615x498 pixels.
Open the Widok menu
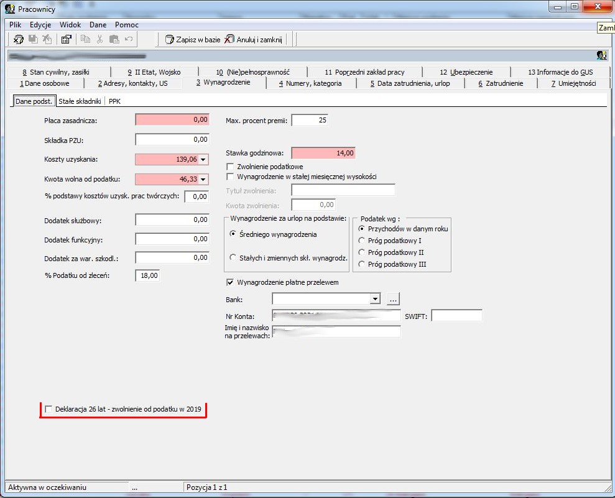click(70, 24)
